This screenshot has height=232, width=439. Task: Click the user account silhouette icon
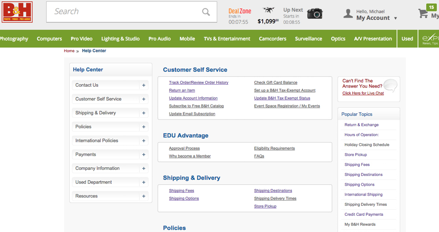[348, 14]
